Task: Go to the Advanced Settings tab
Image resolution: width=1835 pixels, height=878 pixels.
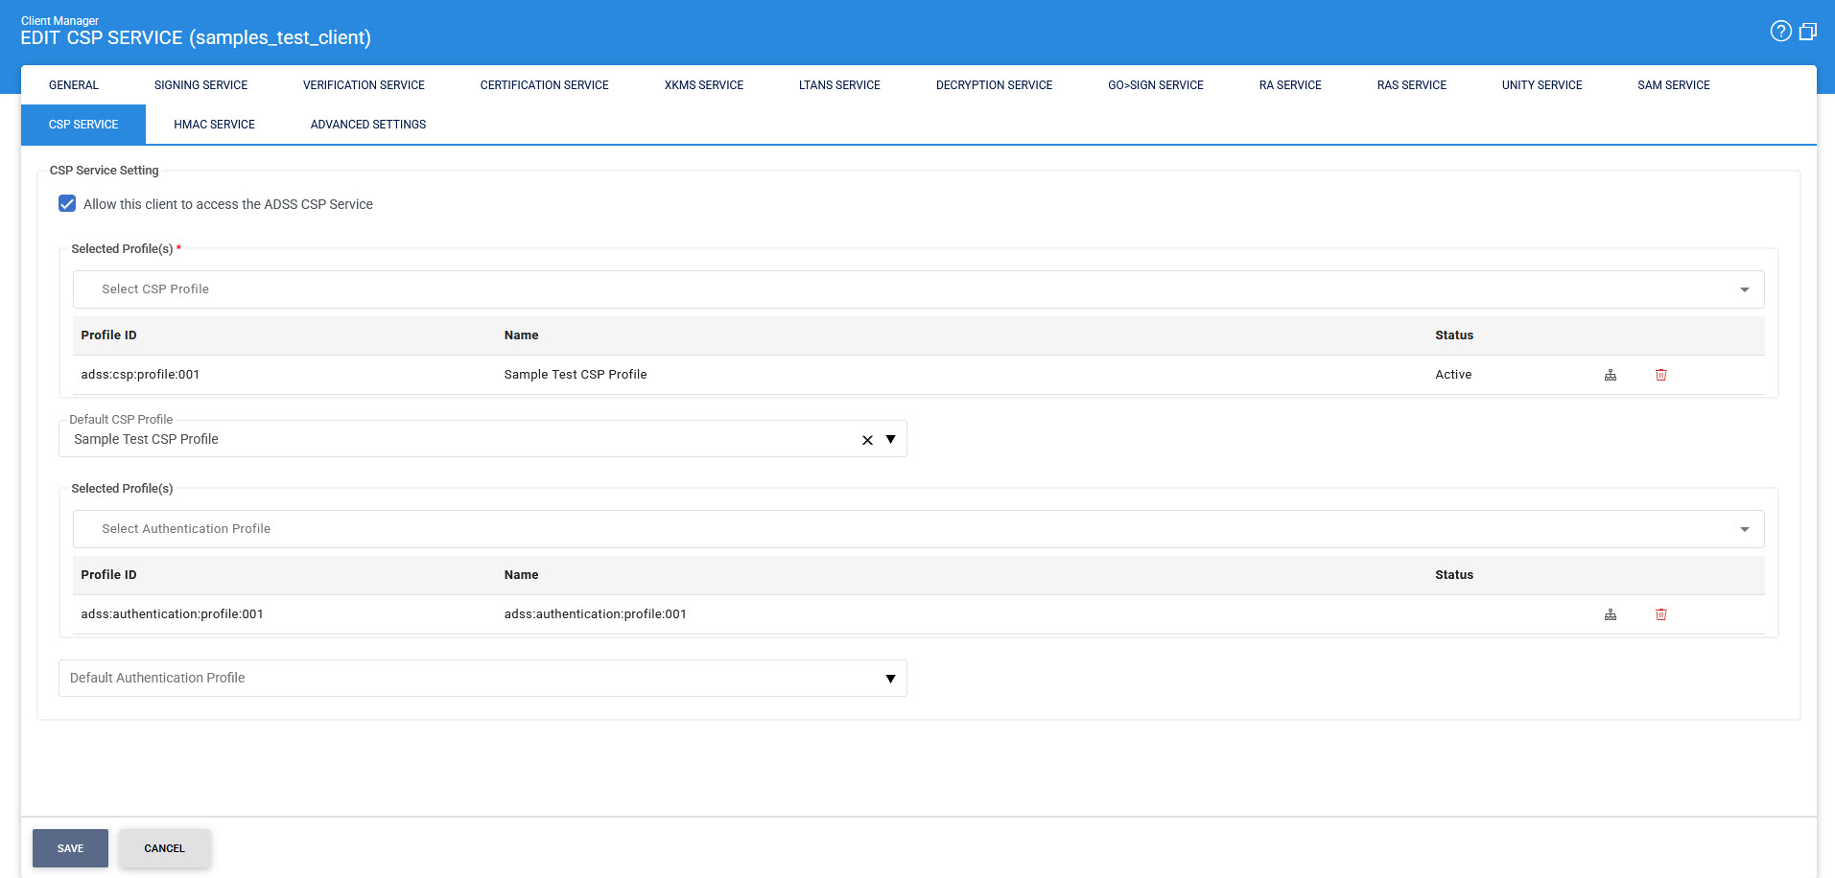Action: tap(368, 125)
